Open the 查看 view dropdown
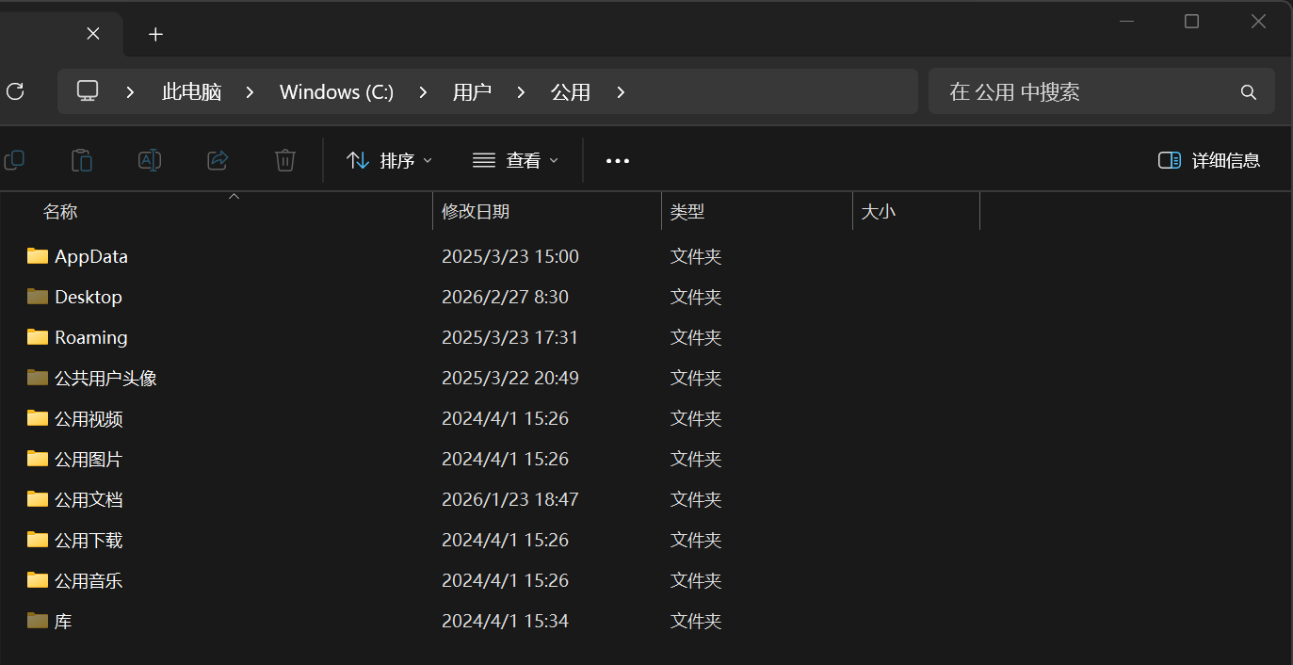 click(515, 161)
